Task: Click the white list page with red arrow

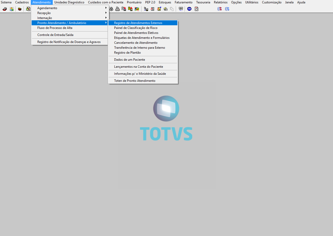Action: 153,9
